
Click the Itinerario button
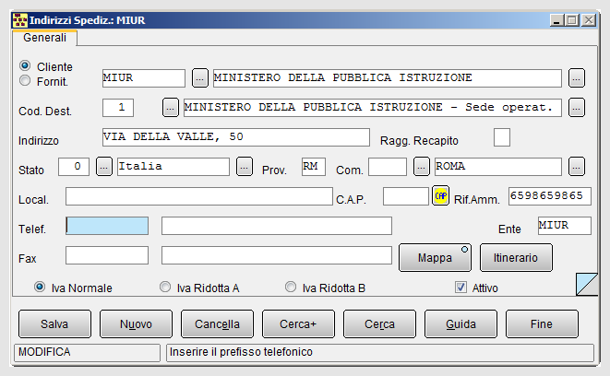pyautogui.click(x=516, y=257)
